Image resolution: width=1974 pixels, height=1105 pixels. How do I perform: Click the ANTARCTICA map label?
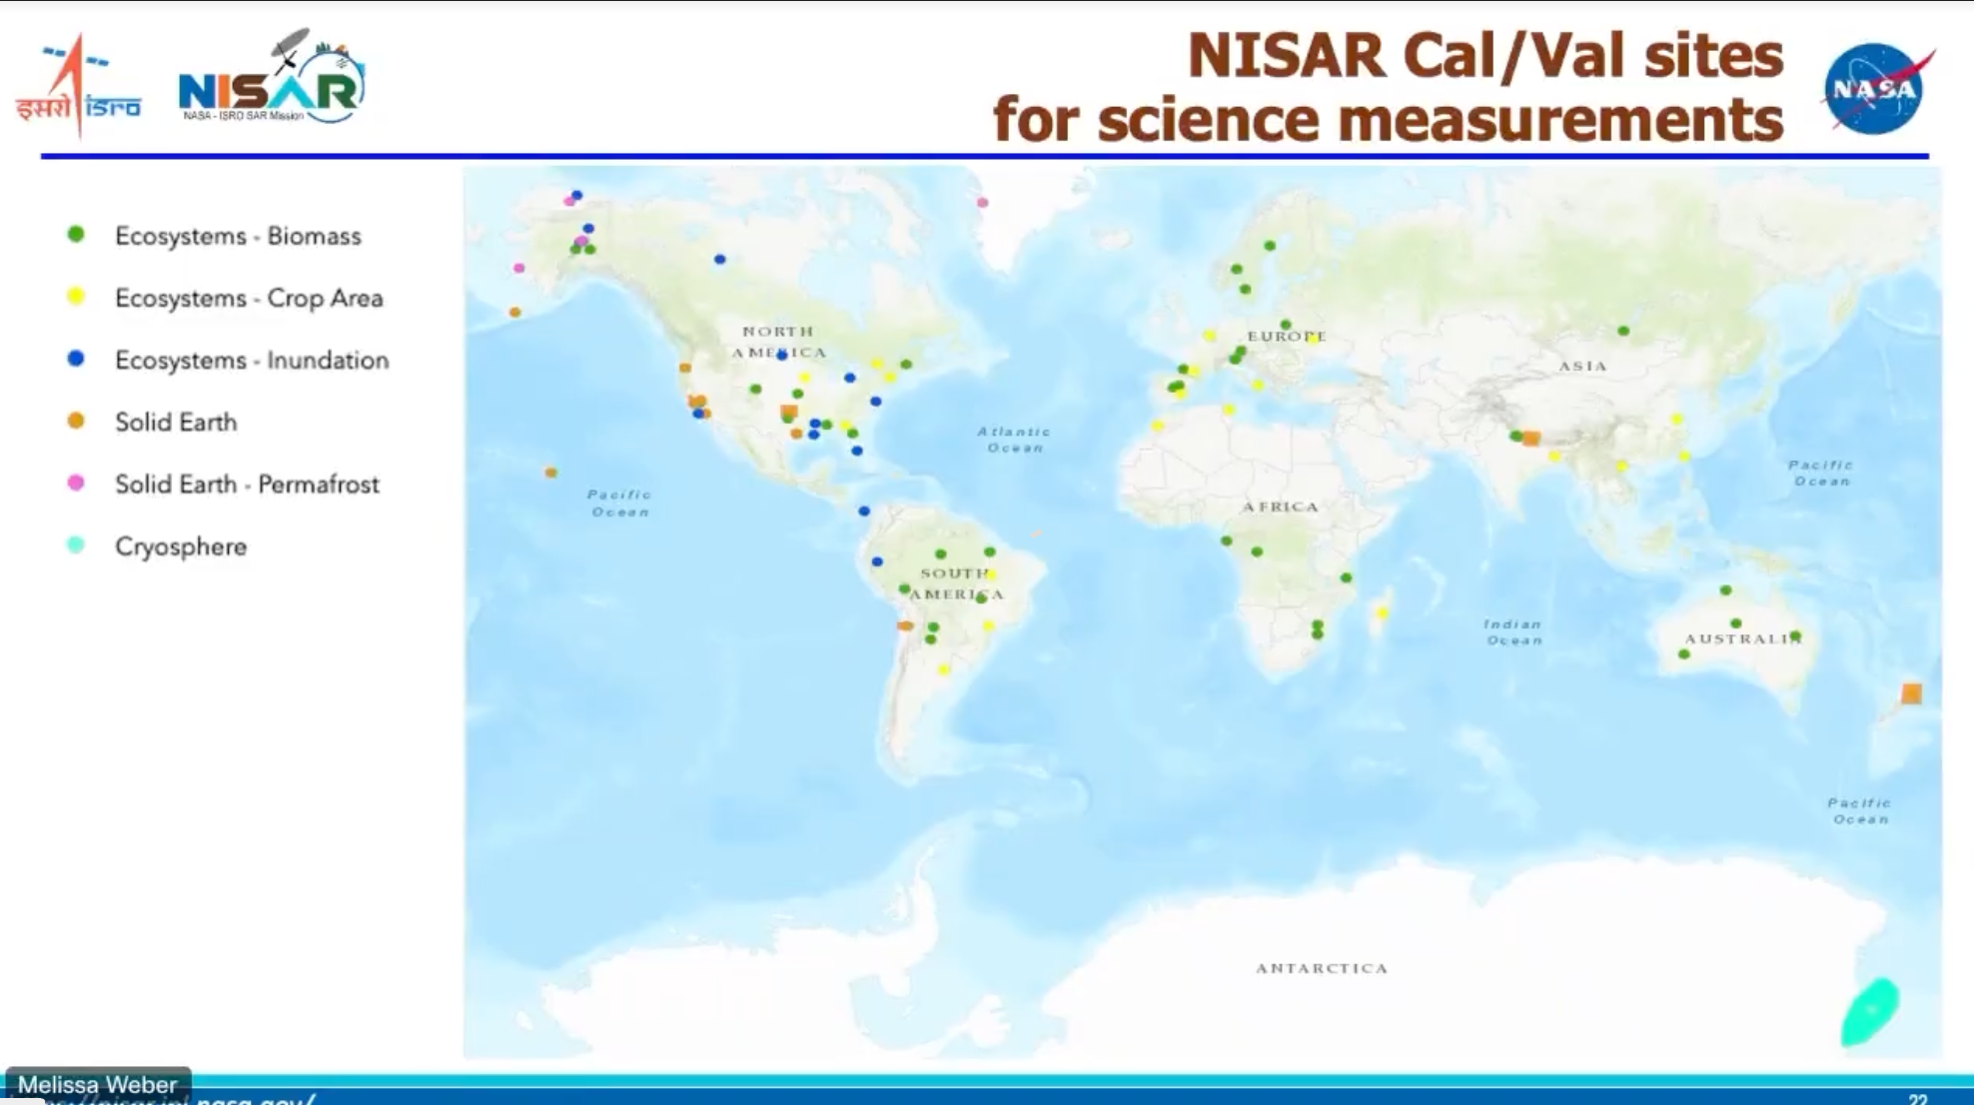[1322, 968]
